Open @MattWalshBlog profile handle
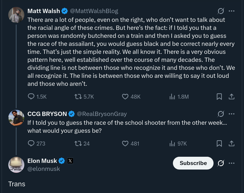 [x=94, y=11]
